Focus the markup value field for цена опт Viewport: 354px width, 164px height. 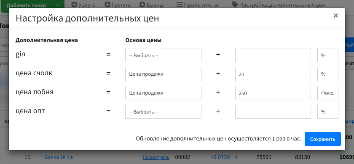tap(273, 111)
